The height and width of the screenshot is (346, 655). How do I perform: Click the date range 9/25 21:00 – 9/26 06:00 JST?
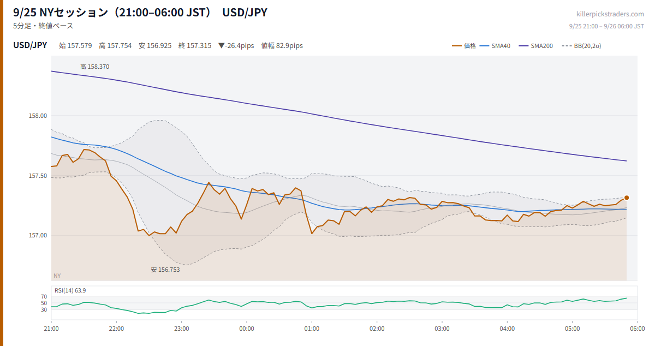click(606, 26)
